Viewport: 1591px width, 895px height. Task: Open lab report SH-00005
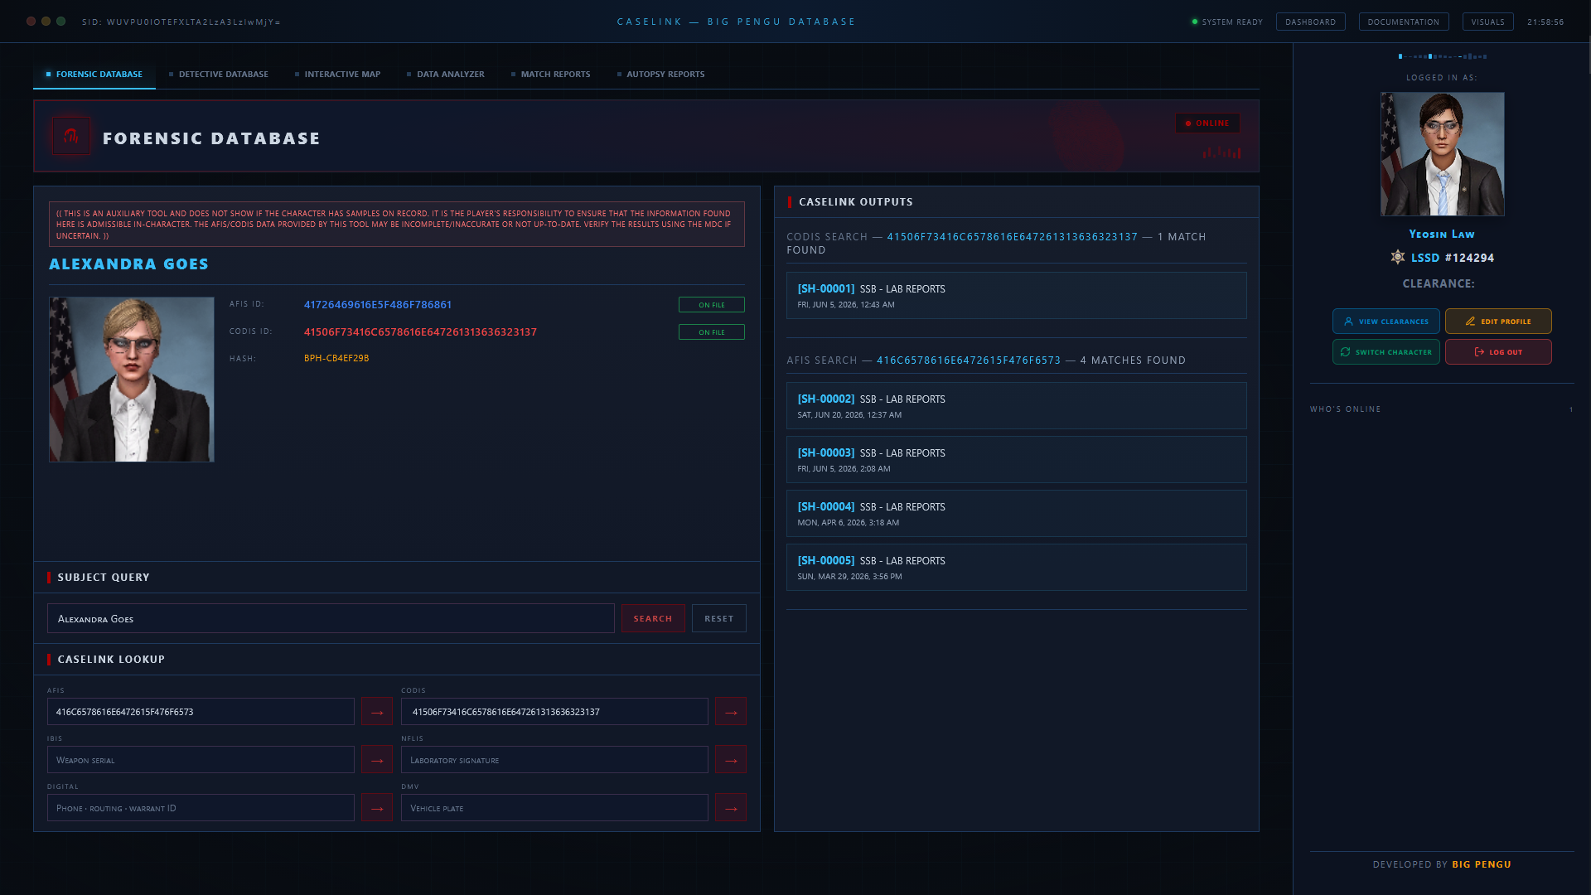pyautogui.click(x=1016, y=568)
